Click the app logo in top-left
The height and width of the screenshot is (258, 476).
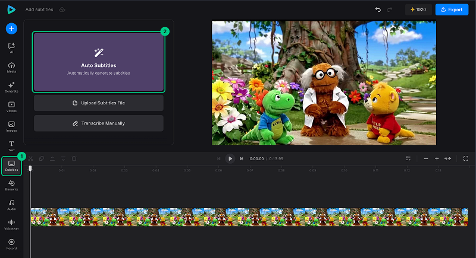[11, 9]
